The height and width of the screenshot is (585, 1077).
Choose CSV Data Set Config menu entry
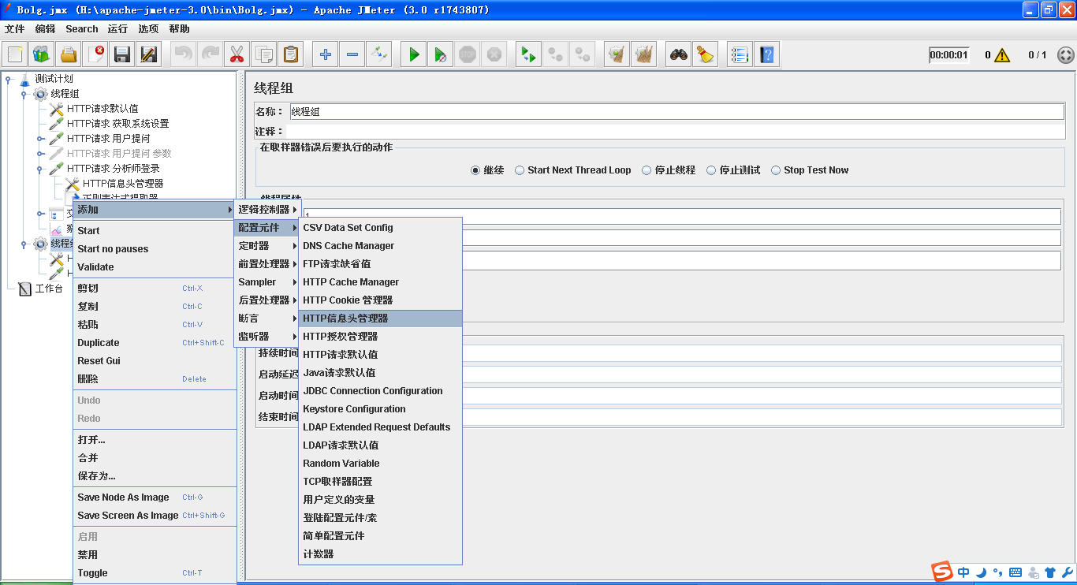[381, 228]
